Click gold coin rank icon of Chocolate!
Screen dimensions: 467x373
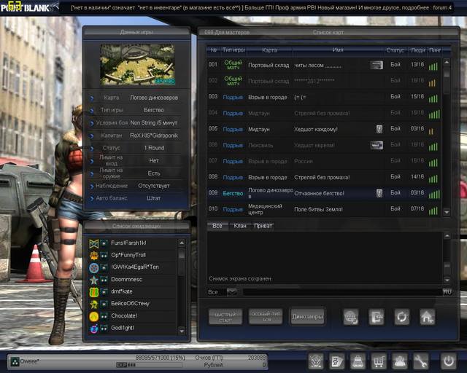pyautogui.click(x=94, y=316)
